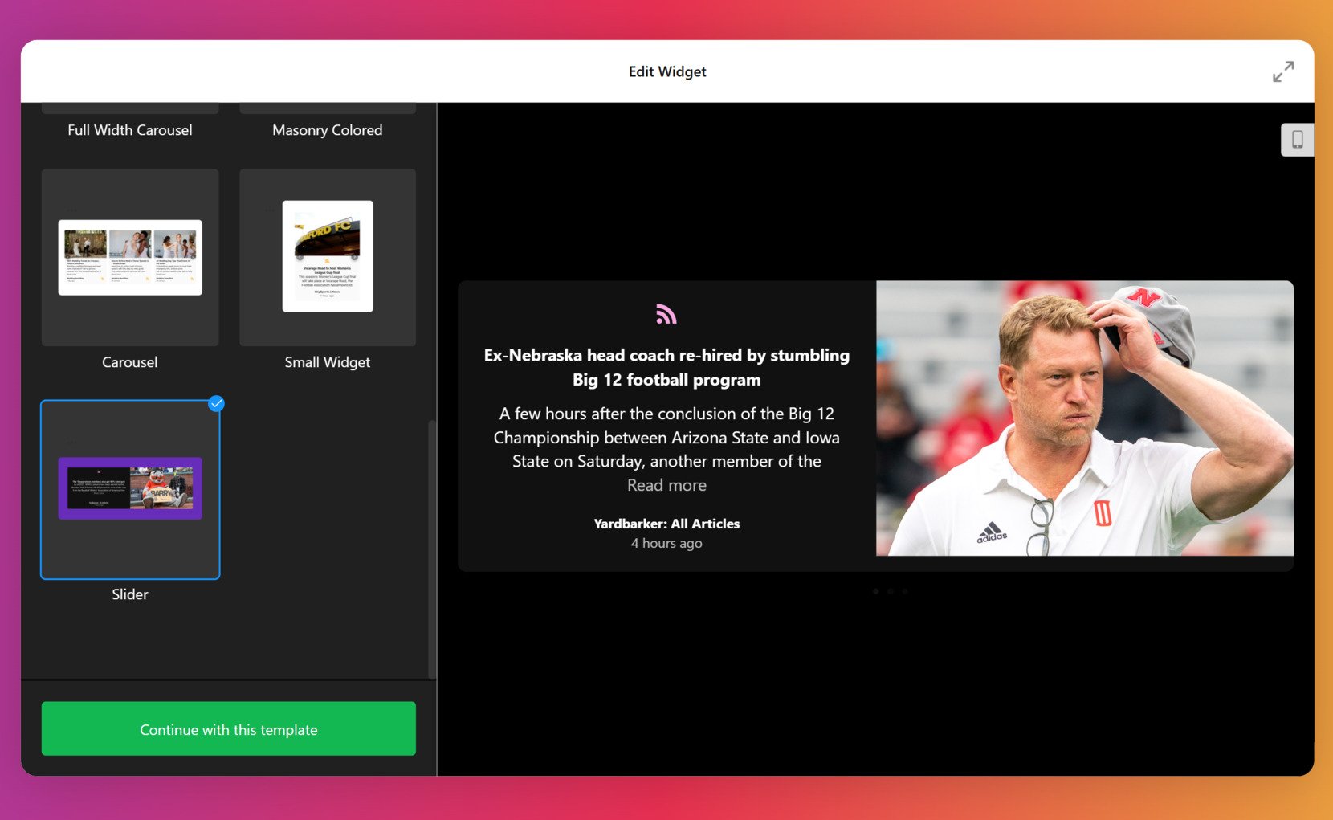
Task: Open the Read more link
Action: click(x=666, y=485)
